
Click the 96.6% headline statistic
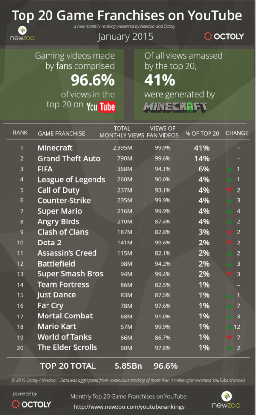pyautogui.click(x=93, y=80)
